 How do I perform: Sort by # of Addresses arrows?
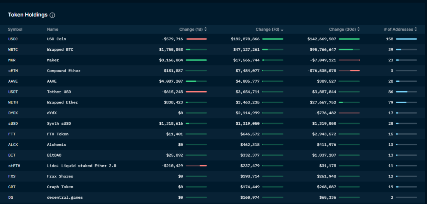[416, 30]
